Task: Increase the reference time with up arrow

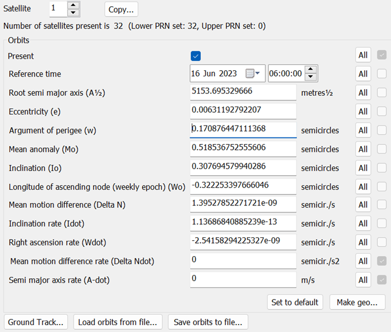Action: (x=310, y=70)
